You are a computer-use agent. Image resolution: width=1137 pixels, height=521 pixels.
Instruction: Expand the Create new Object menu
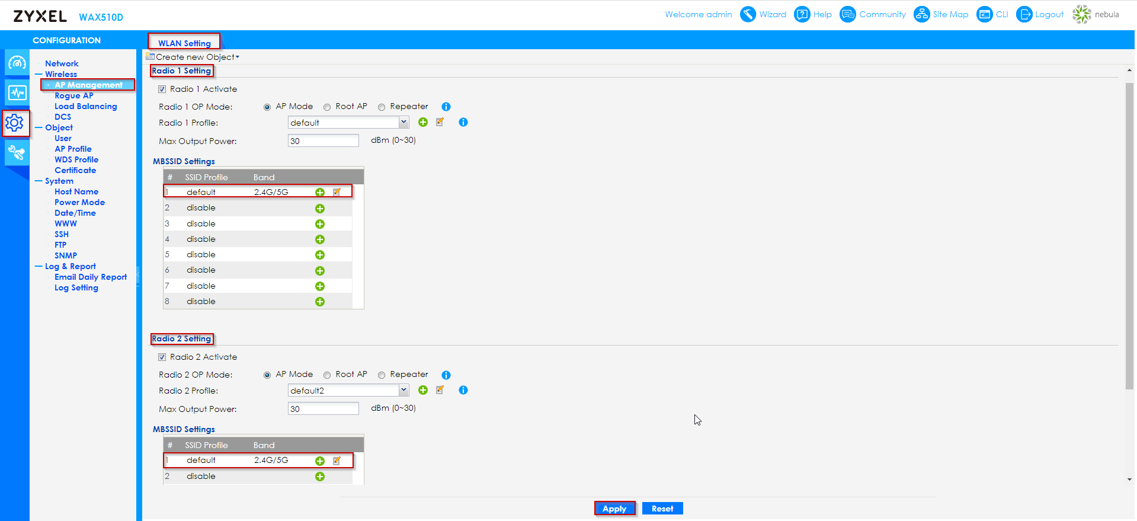[197, 57]
